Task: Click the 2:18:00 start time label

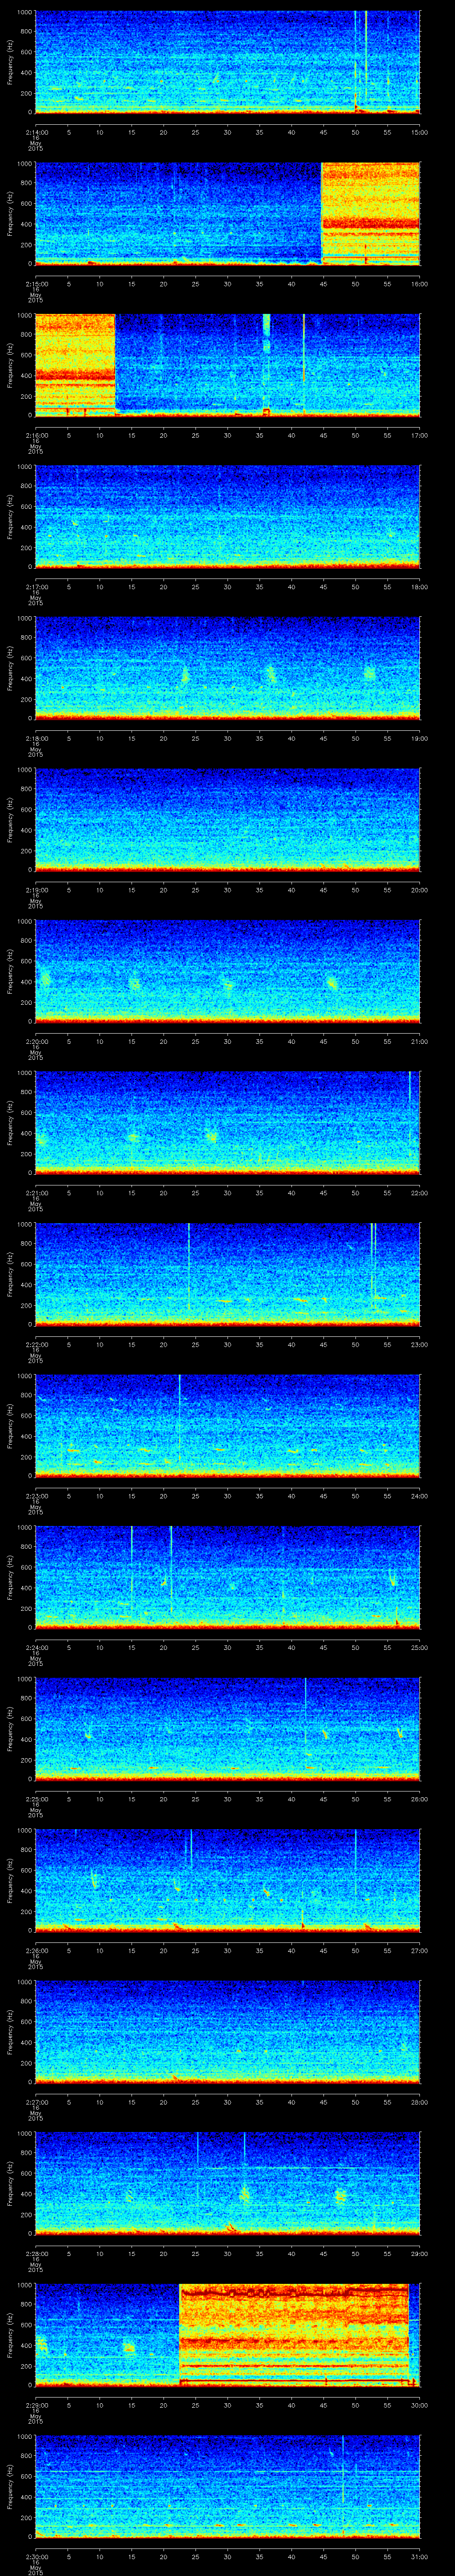Action: click(36, 738)
